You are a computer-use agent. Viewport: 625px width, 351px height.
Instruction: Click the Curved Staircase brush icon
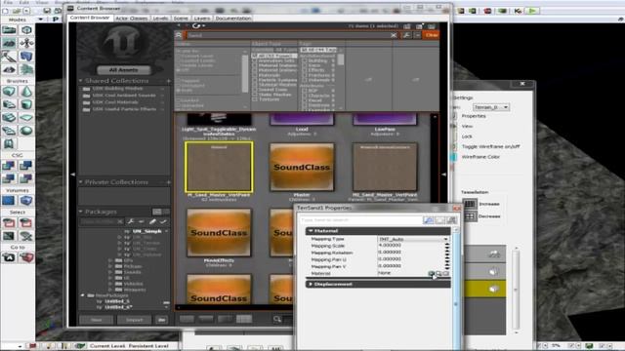[x=9, y=104]
